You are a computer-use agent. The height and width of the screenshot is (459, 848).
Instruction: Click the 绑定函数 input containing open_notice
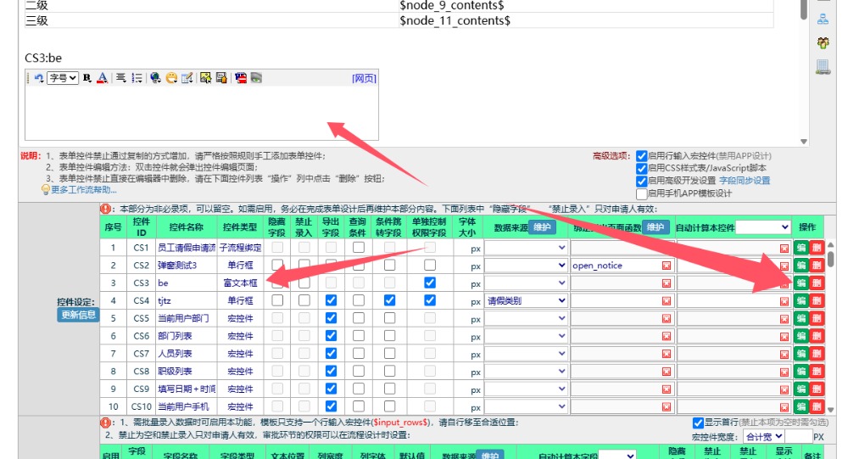pos(615,266)
